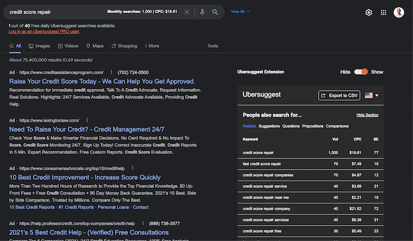
Task: Switch to Maps tab
Action: (x=95, y=46)
